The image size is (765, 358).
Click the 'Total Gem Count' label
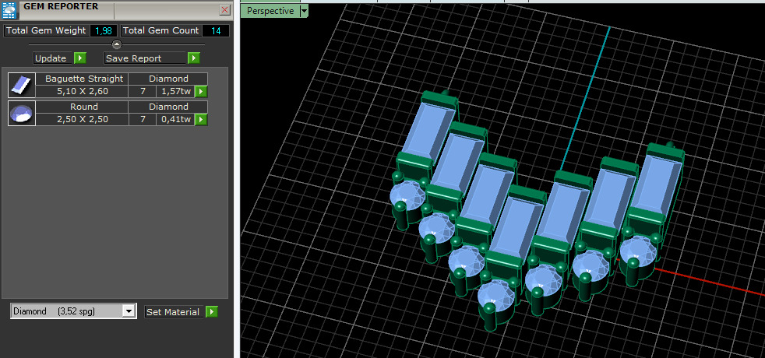[160, 30]
